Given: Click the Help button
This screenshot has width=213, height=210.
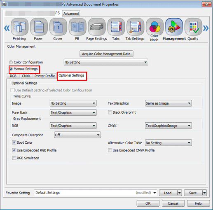Looking at the screenshot, I should pyautogui.click(x=198, y=203).
